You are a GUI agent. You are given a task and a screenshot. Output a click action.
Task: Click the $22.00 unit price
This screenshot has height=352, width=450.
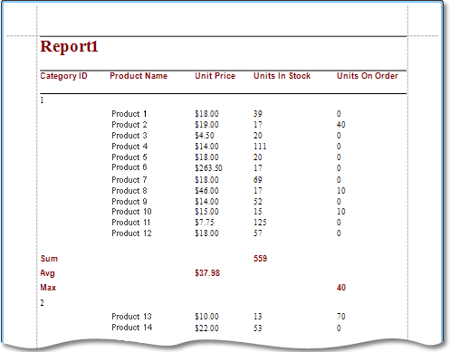click(206, 328)
